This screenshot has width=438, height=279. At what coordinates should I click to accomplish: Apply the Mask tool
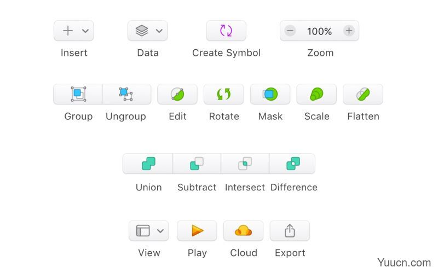pyautogui.click(x=270, y=94)
